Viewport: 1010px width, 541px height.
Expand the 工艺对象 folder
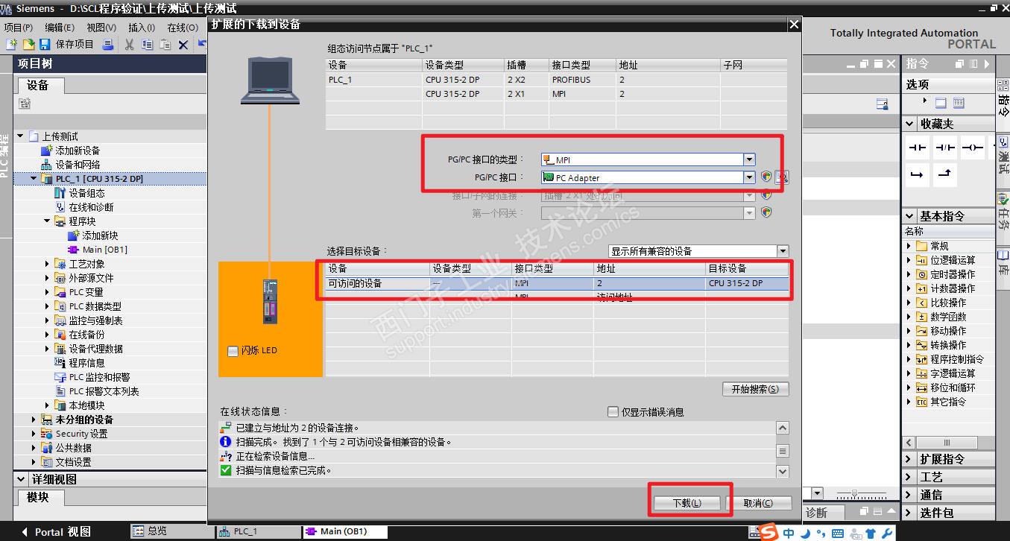click(47, 264)
